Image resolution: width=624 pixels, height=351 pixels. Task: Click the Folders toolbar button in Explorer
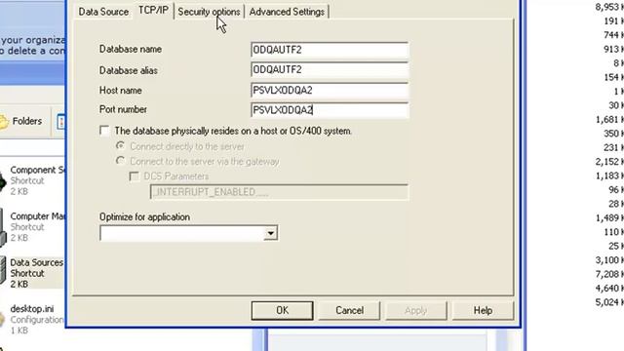[21, 121]
